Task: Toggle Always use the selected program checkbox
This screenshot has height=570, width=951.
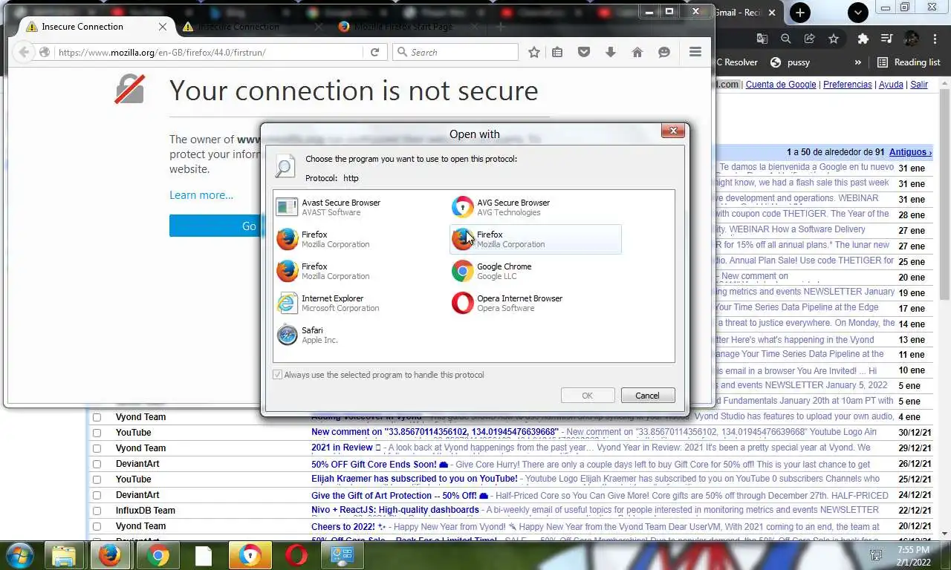Action: (x=277, y=375)
